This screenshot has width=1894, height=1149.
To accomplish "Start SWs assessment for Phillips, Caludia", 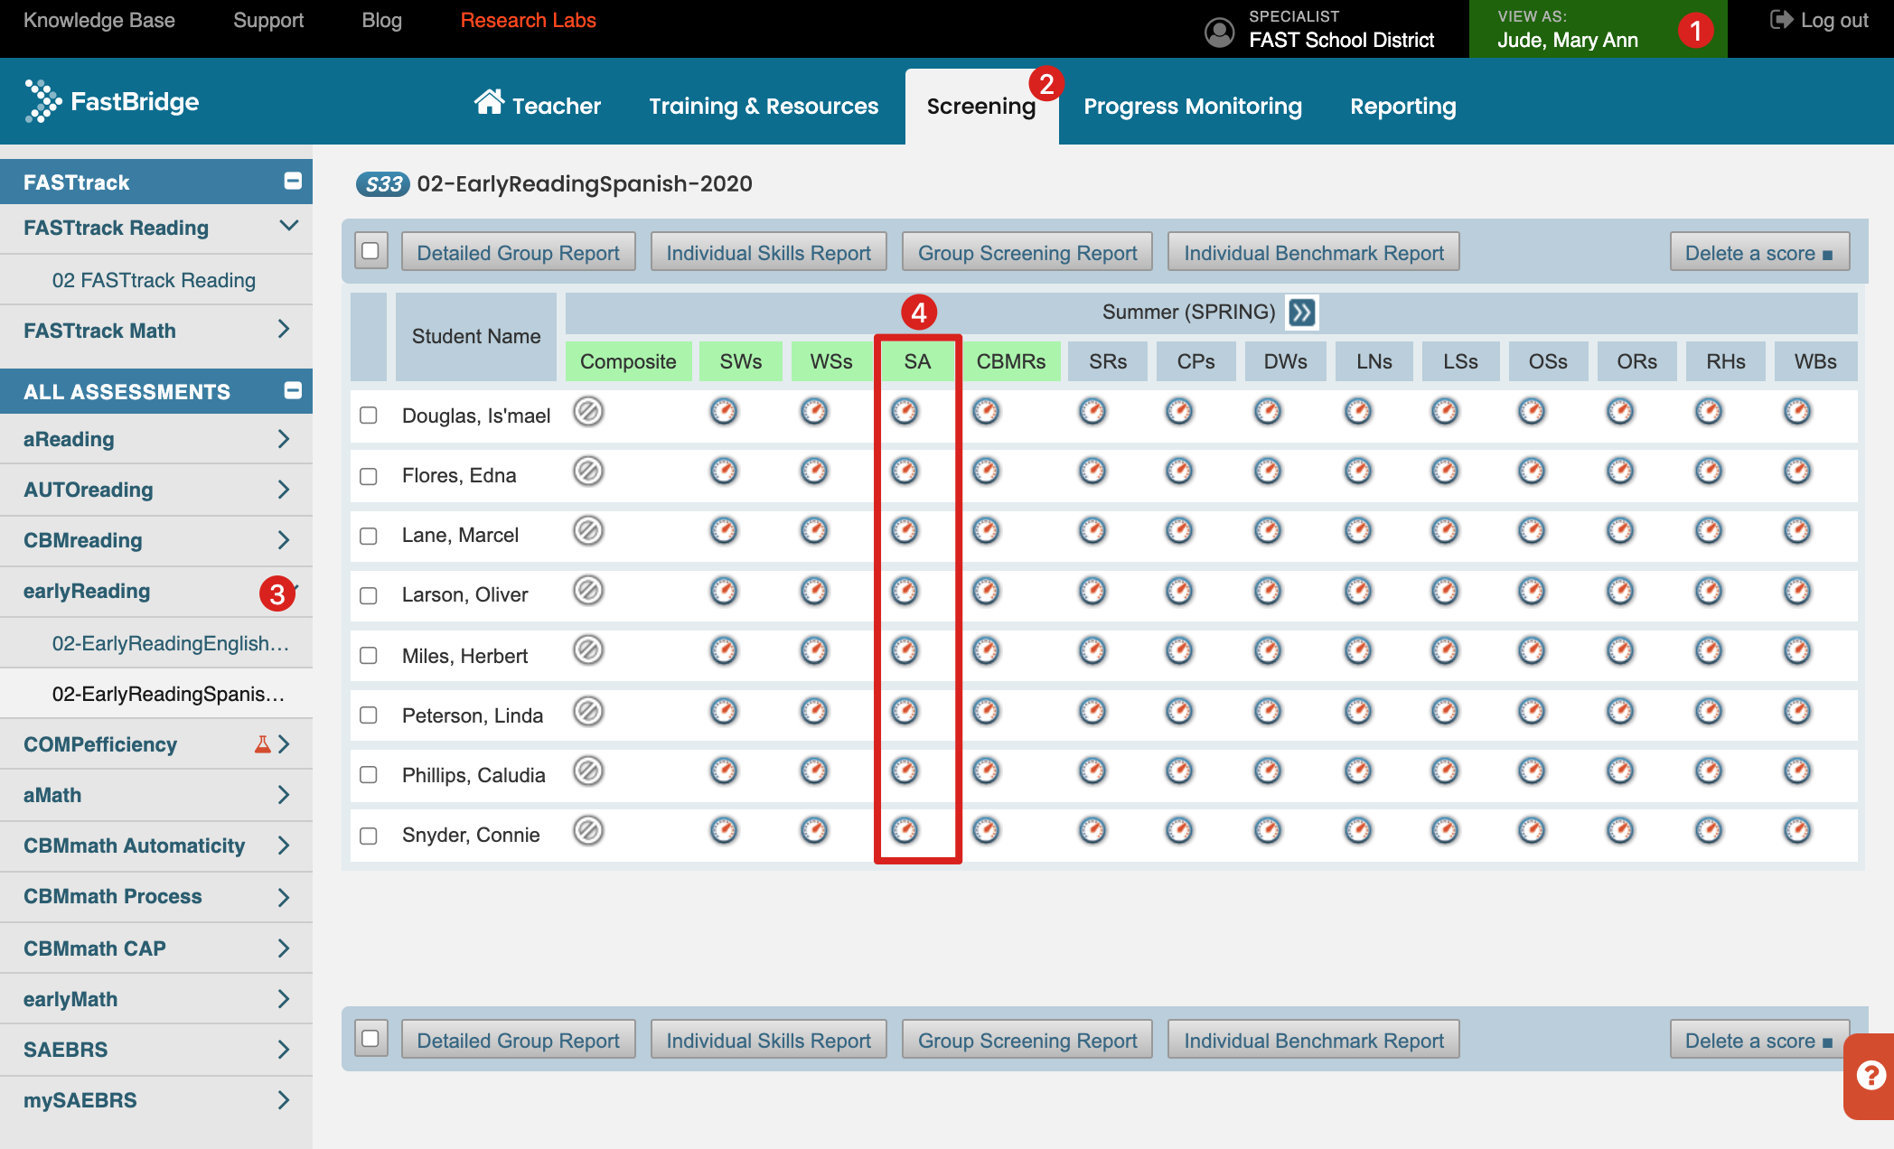I will pyautogui.click(x=724, y=771).
